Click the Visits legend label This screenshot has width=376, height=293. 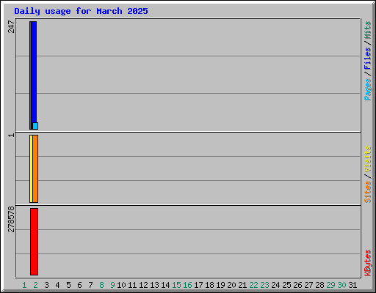(x=368, y=159)
